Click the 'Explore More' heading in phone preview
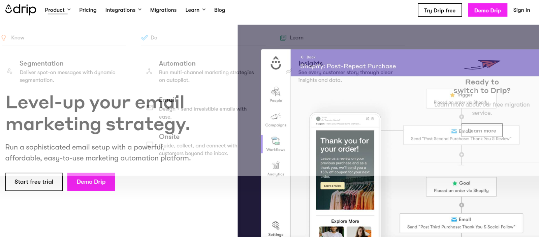The height and width of the screenshot is (237, 539). (x=345, y=221)
